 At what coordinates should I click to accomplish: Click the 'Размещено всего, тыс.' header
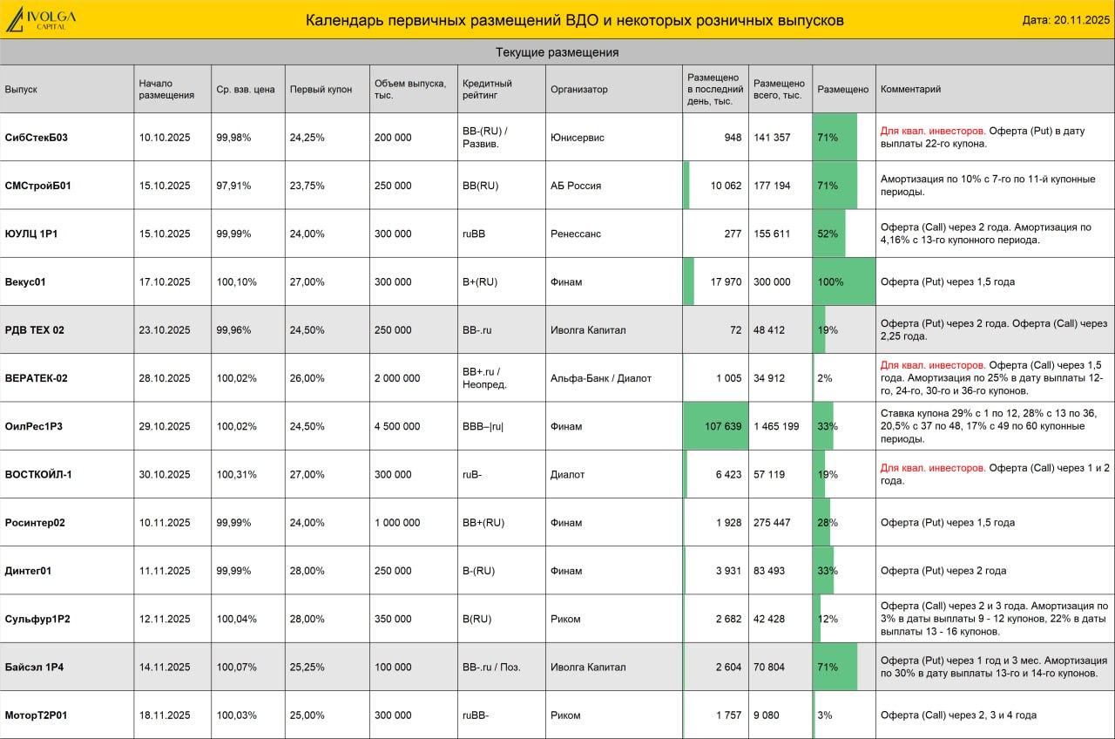pyautogui.click(x=780, y=89)
